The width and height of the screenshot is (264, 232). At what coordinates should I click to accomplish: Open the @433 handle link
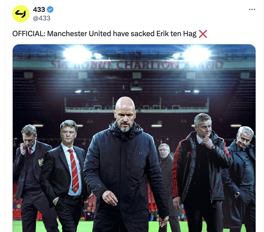(41, 18)
